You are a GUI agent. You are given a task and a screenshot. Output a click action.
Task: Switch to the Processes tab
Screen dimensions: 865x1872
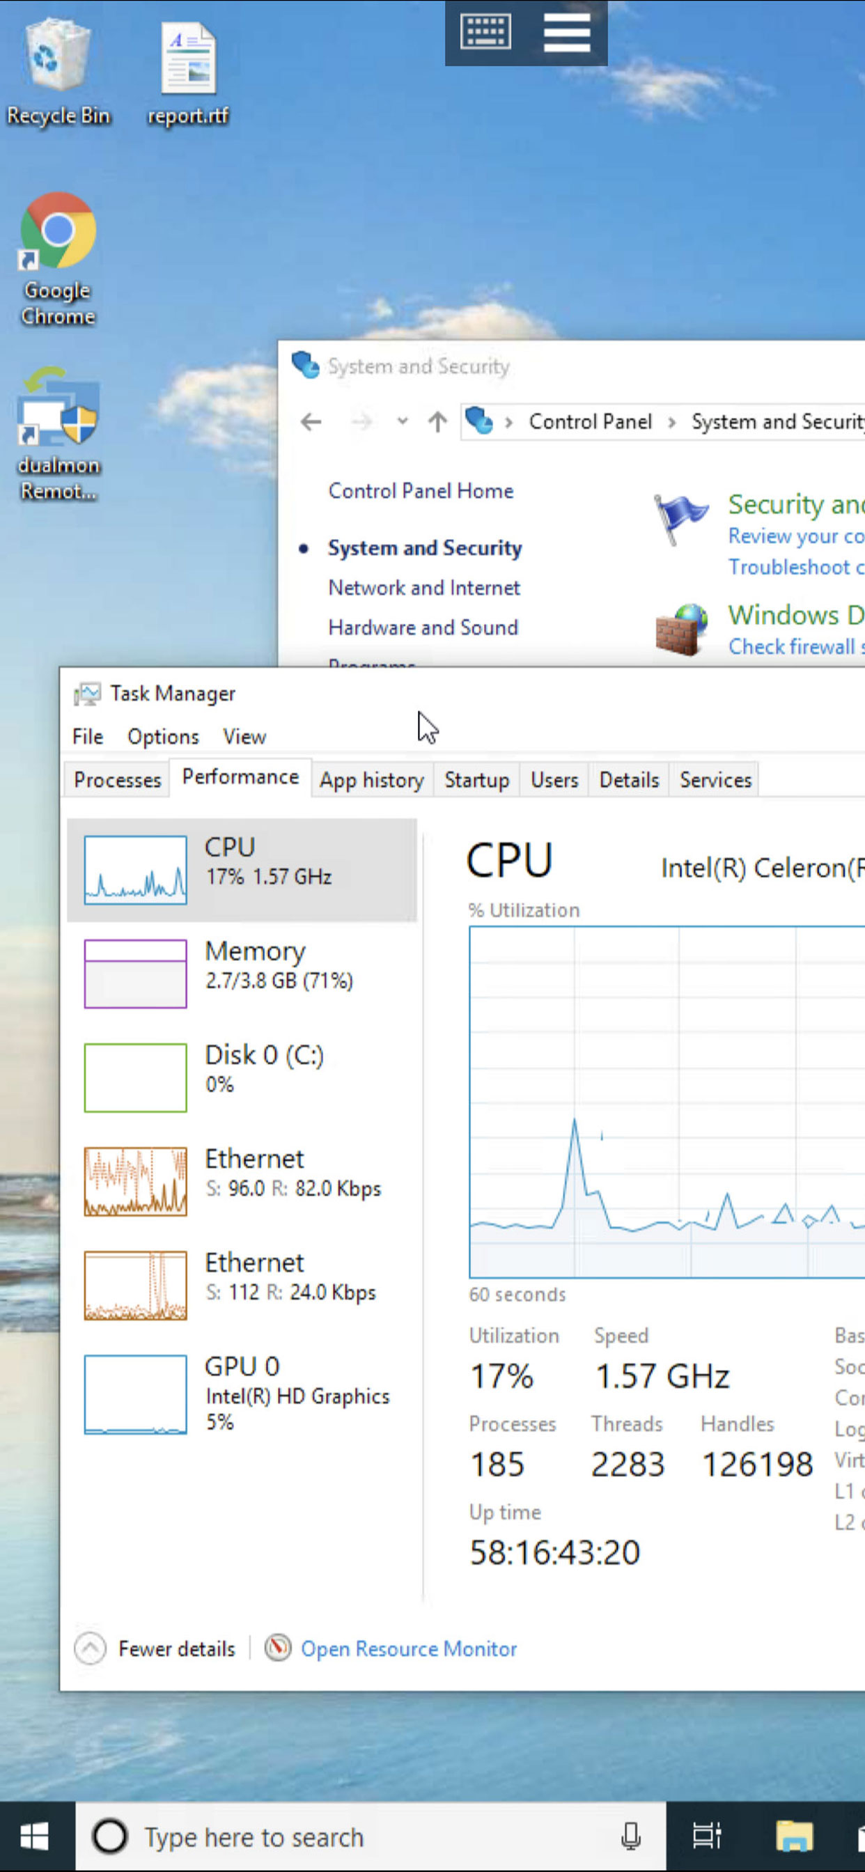tap(117, 780)
